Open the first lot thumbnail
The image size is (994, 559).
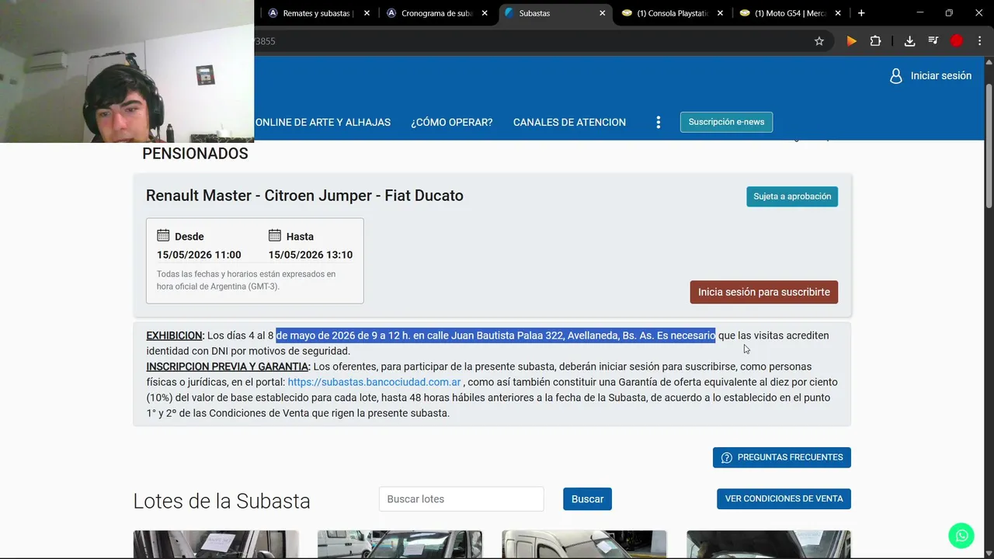(216, 544)
